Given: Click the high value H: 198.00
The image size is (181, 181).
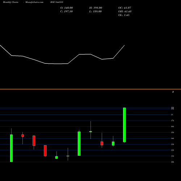Looking at the screenshot, I should tap(96, 8).
